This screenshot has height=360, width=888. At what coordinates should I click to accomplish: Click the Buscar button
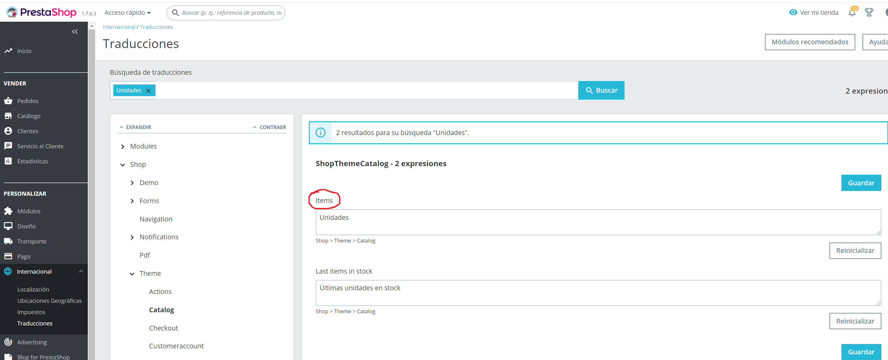point(601,90)
